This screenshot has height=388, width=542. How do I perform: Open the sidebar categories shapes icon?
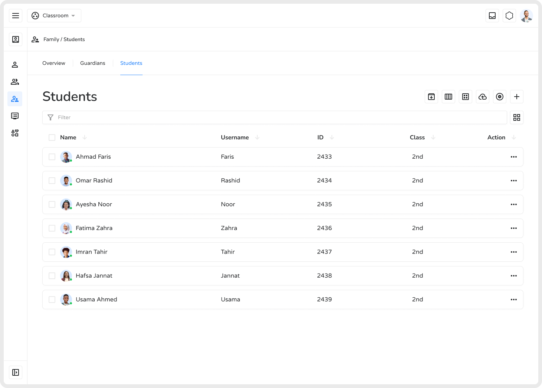coord(15,133)
